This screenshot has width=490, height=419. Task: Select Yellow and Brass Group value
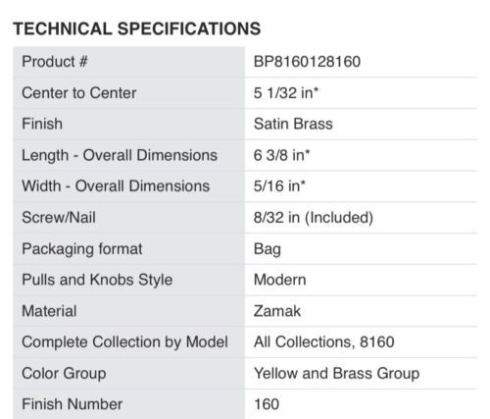pyautogui.click(x=337, y=374)
